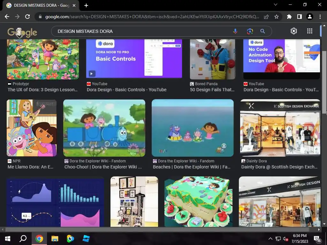Click the Chrome taskbar icon

tap(39, 239)
